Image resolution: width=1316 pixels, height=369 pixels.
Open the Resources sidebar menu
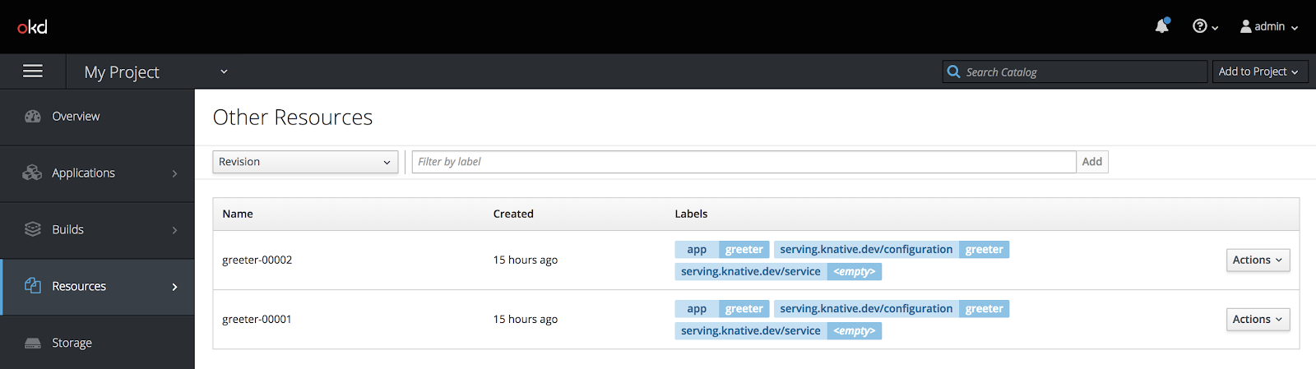click(97, 286)
